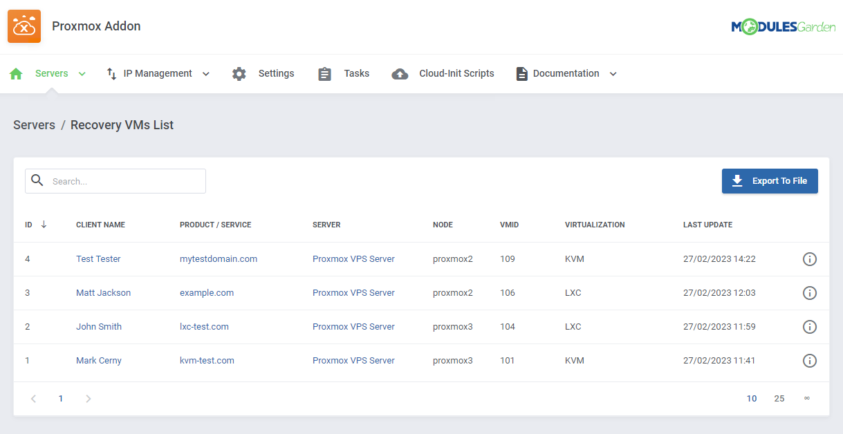Expand the Servers dropdown menu
843x434 pixels.
coord(82,74)
